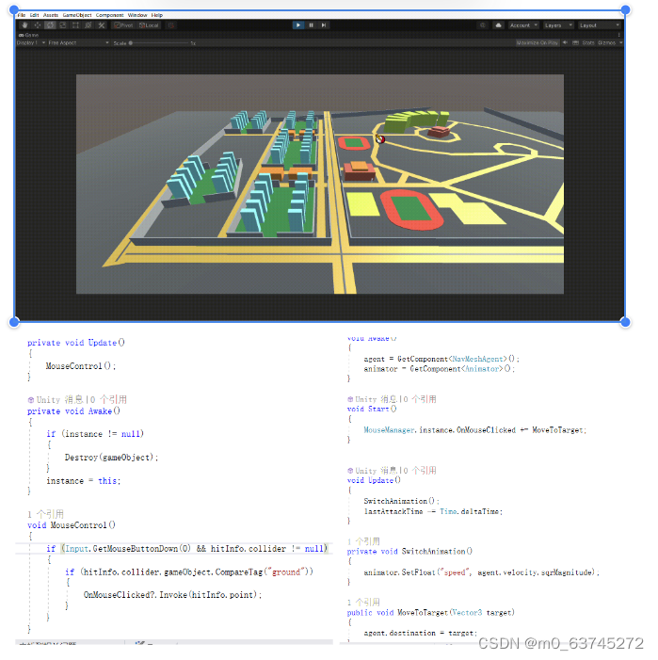The image size is (658, 660).
Task: Open Unity cloud services icon
Action: (498, 25)
